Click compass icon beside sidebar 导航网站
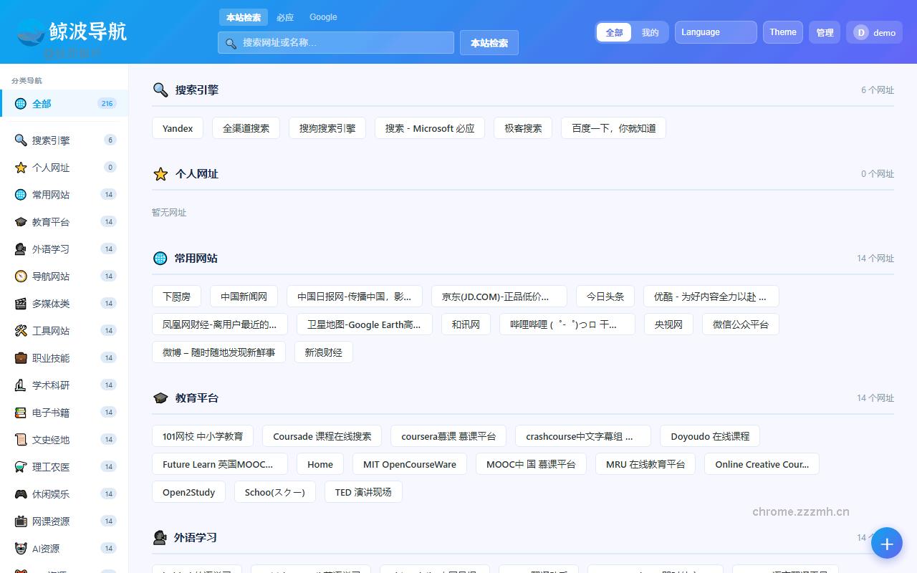This screenshot has height=573, width=917. point(21,276)
